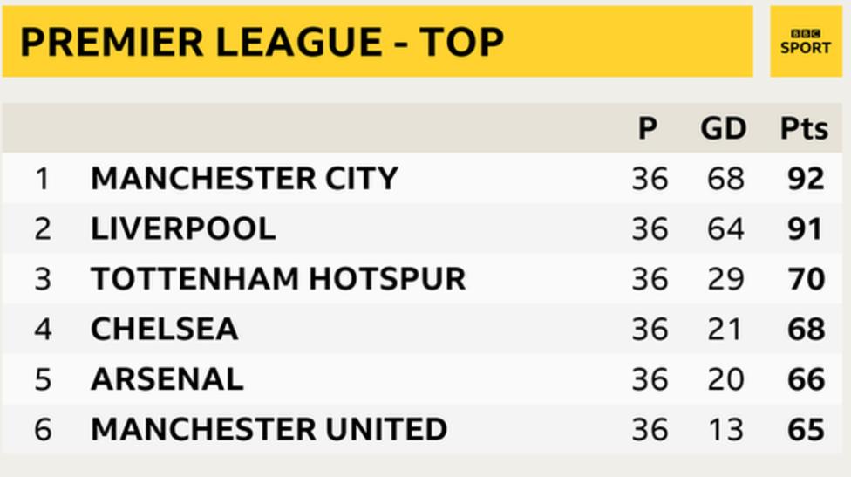Click position number 6 in the table
Image resolution: width=851 pixels, height=477 pixels.
tap(43, 430)
